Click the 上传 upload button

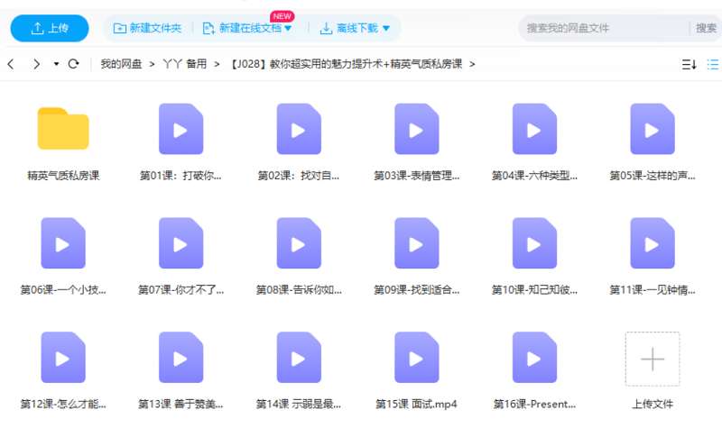(50, 28)
